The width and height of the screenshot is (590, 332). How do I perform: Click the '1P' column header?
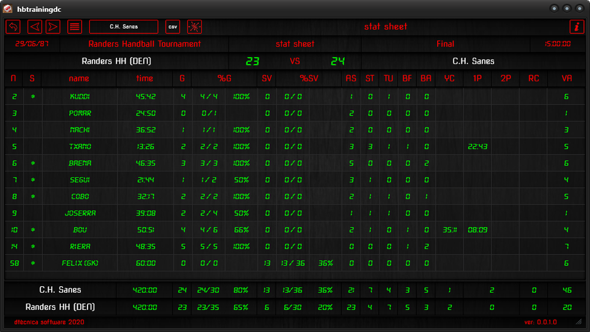[477, 78]
